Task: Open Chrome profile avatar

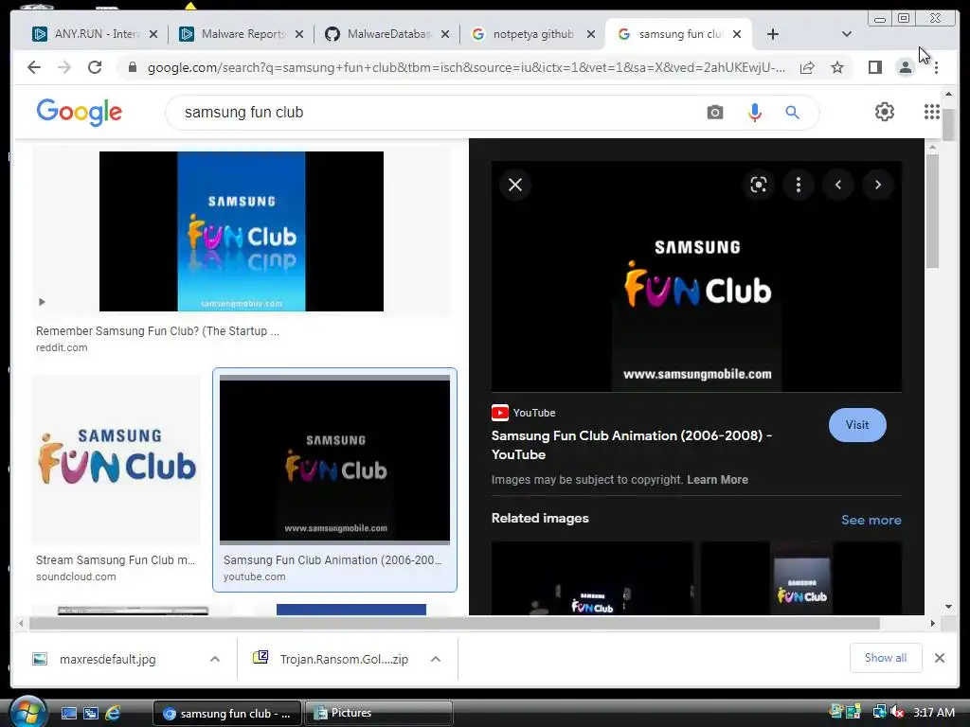Action: [x=905, y=67]
